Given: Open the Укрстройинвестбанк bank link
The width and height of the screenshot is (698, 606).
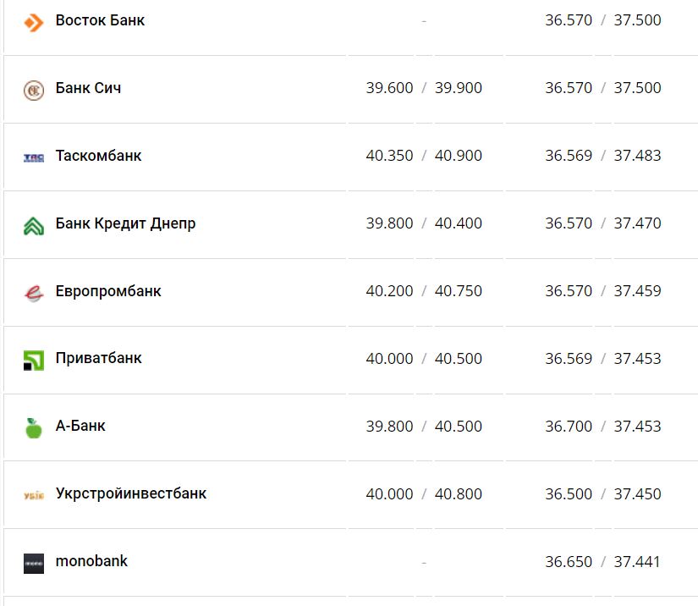Looking at the screenshot, I should tap(130, 493).
